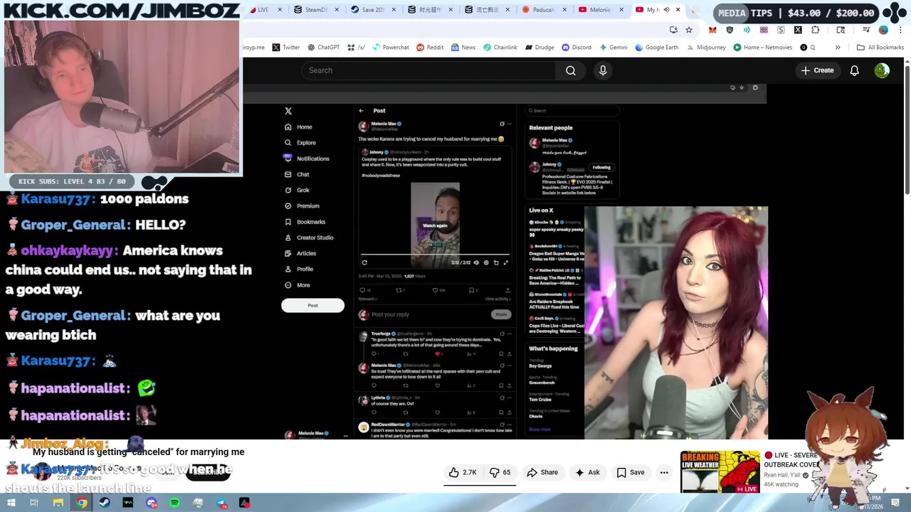Image resolution: width=911 pixels, height=512 pixels.
Task: Open Home – Netmovies bookmark
Action: (x=762, y=48)
